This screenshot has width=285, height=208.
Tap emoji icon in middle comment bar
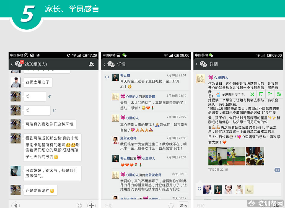(x=171, y=206)
